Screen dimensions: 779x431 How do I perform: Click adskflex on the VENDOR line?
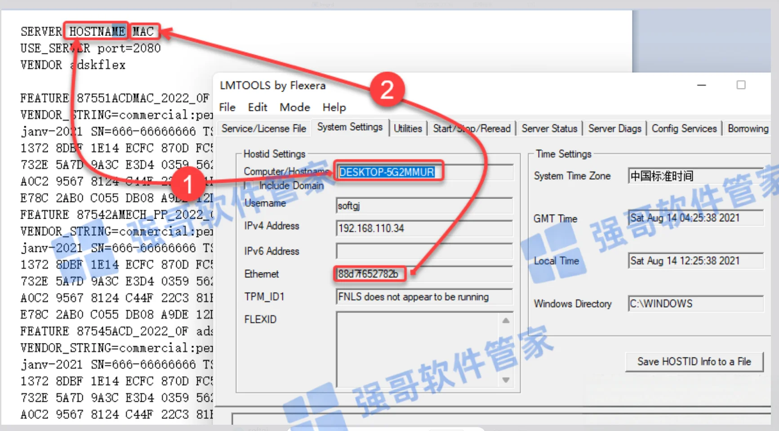point(98,65)
